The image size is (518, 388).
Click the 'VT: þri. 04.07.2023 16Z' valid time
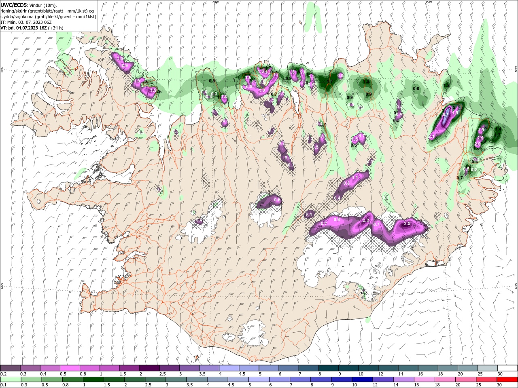(x=23, y=28)
